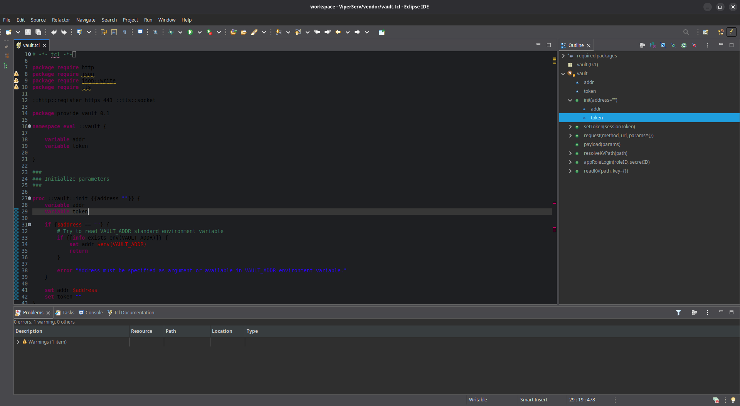The image size is (740, 406).
Task: Click the Next Annotation arrow icon
Action: tap(278, 32)
